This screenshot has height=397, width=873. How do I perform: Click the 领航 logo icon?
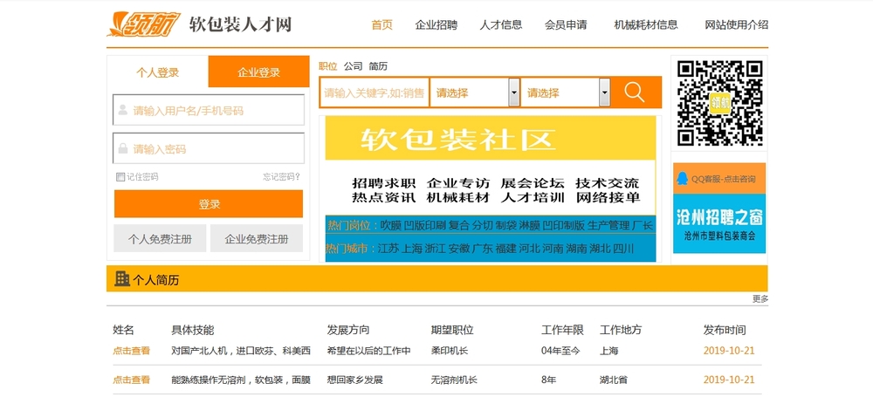[x=144, y=24]
